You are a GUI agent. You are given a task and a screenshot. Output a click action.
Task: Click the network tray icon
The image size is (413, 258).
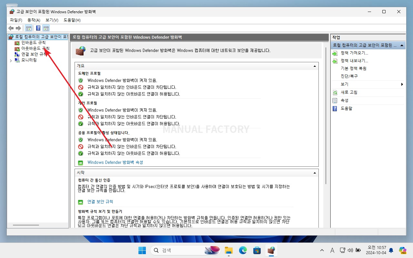pos(343,250)
